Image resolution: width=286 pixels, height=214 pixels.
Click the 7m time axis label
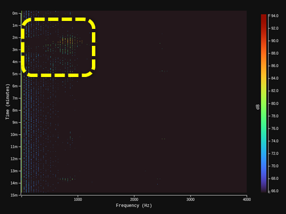point(15,98)
